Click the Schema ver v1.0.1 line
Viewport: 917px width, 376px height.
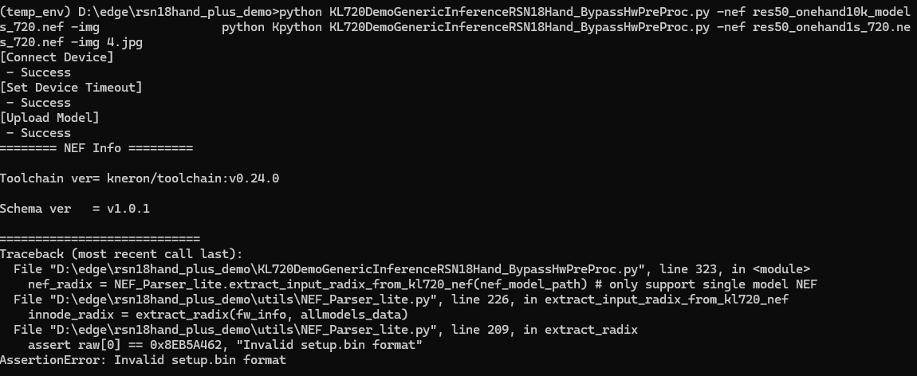[75, 209]
